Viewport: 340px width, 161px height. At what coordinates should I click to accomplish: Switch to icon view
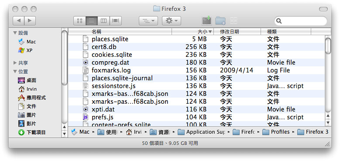coord(79,21)
